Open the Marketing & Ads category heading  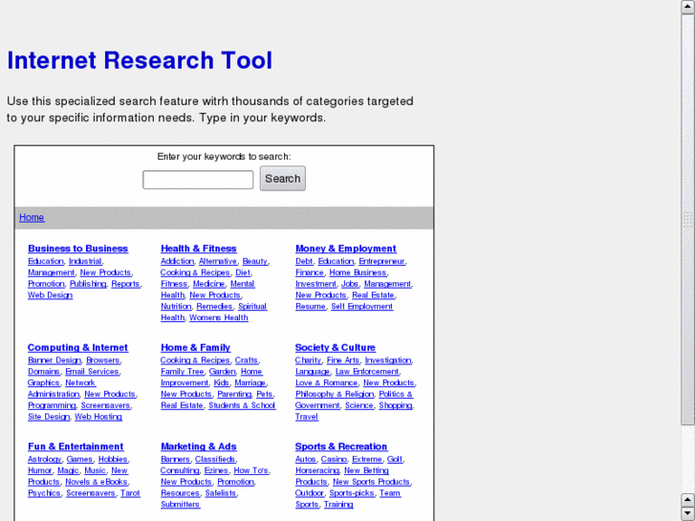(x=199, y=446)
